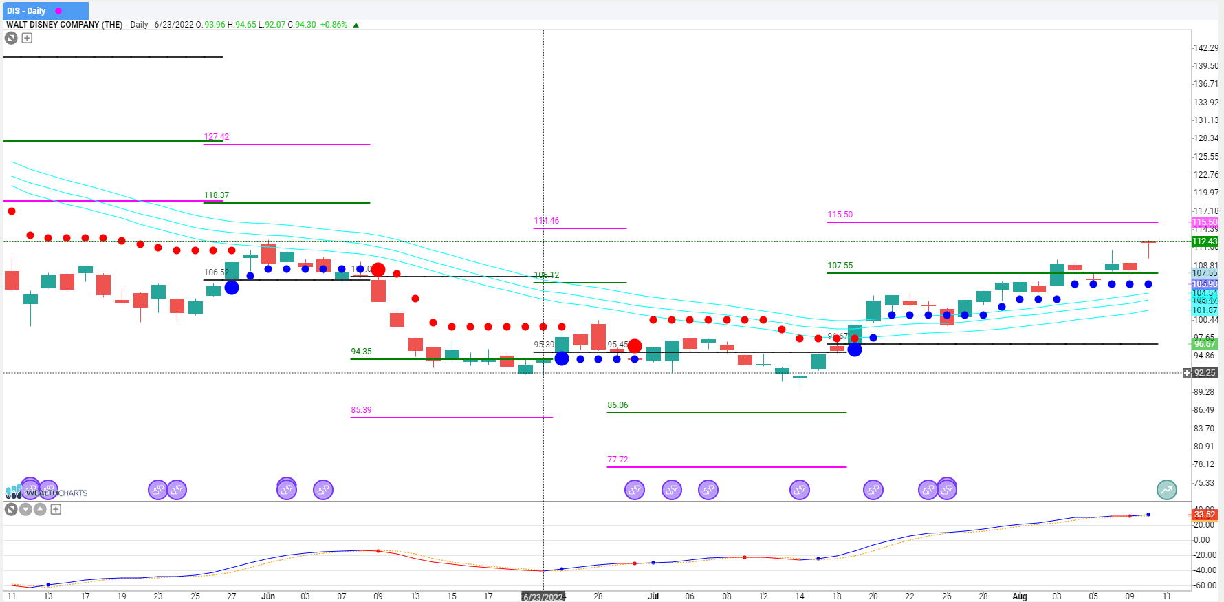Click -60.00 on oscillator axis
This screenshot has width=1224, height=602.
point(1205,585)
